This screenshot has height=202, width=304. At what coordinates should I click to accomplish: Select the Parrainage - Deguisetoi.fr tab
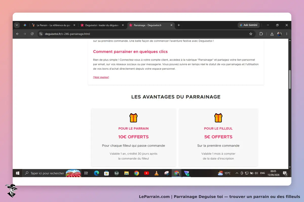151,25
